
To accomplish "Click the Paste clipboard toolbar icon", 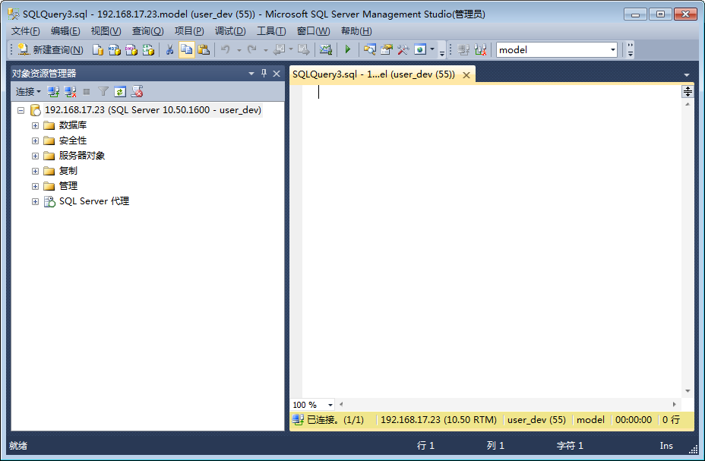I will pos(204,50).
